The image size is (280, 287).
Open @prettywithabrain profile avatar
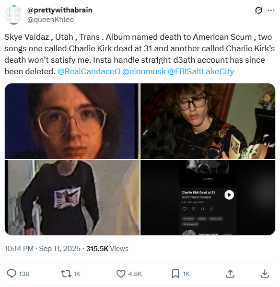pyautogui.click(x=14, y=15)
